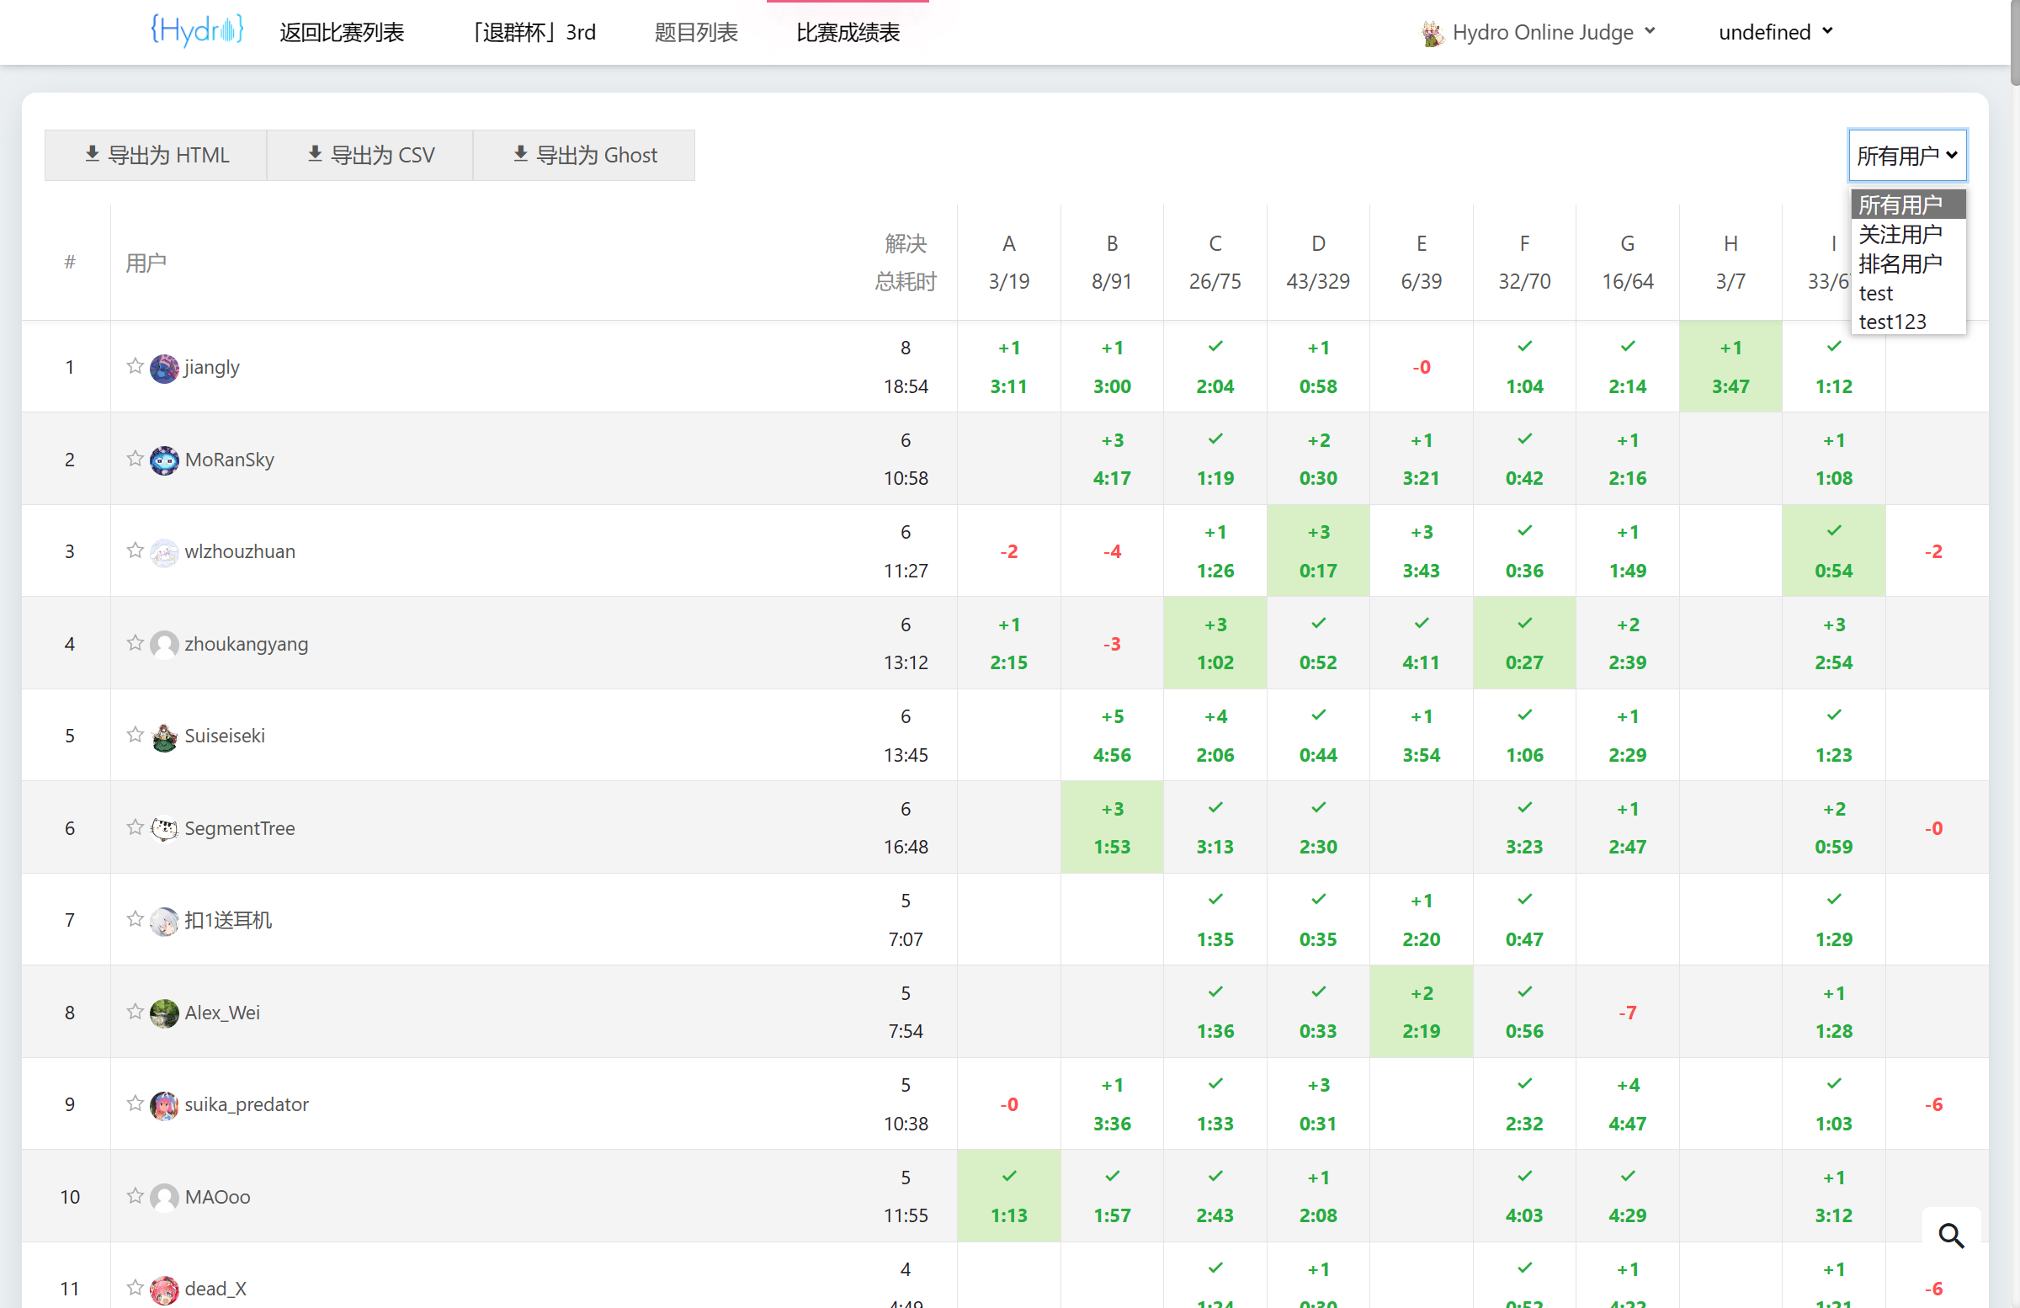Toggle the star next to wlzhouzhuan
2020x1308 pixels.
pos(135,550)
